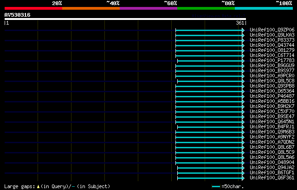Click the white AV530316 query bar
This screenshot has height=190, width=297.
coord(125,19)
